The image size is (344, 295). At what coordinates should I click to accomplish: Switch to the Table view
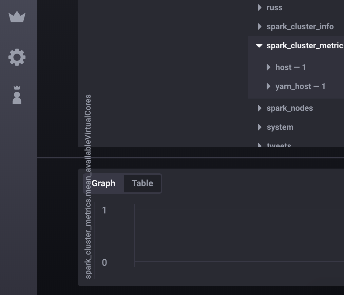point(142,183)
